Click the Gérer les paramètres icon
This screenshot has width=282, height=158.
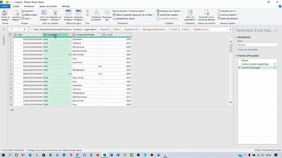pos(190,13)
